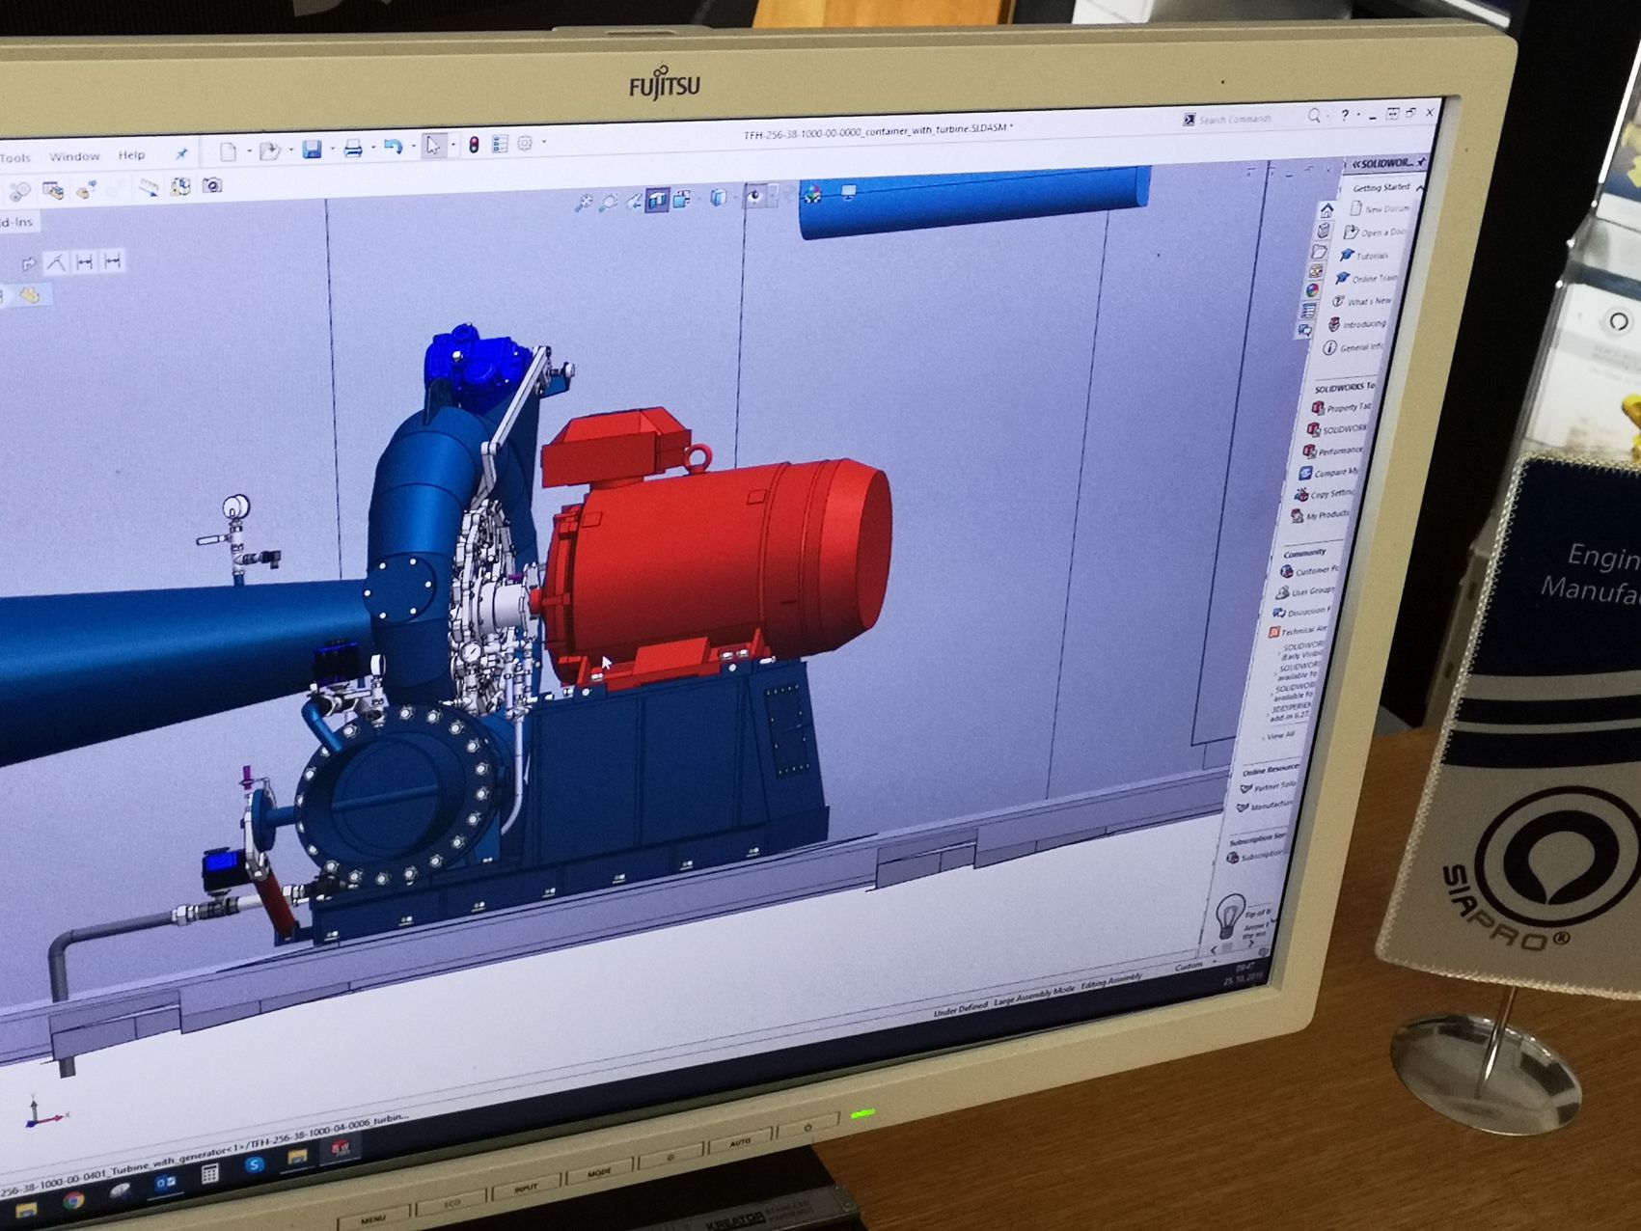Expand the Open file dropdown arrow

click(x=290, y=150)
